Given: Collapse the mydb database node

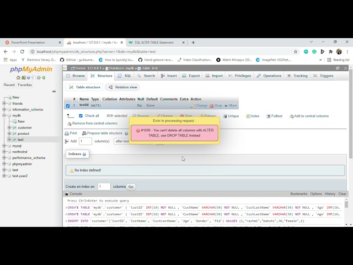Looking at the screenshot, I should click(4, 115).
